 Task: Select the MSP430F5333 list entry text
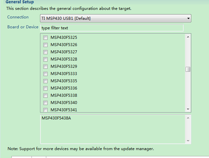click(64, 73)
